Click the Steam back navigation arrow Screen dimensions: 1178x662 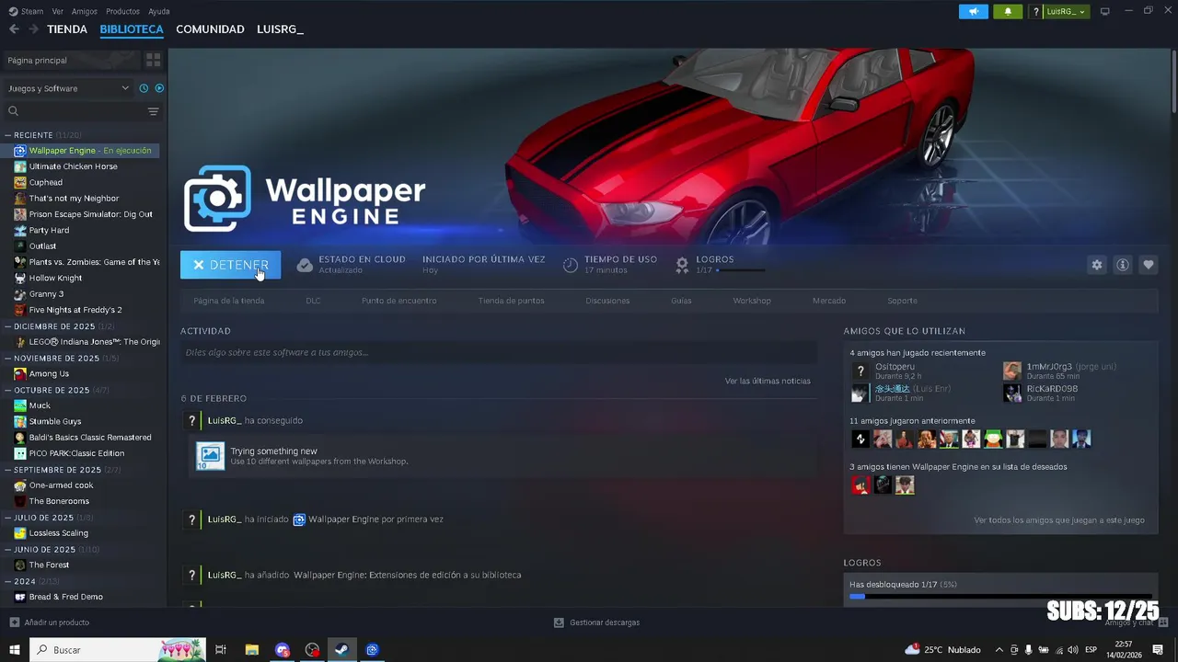coord(14,29)
